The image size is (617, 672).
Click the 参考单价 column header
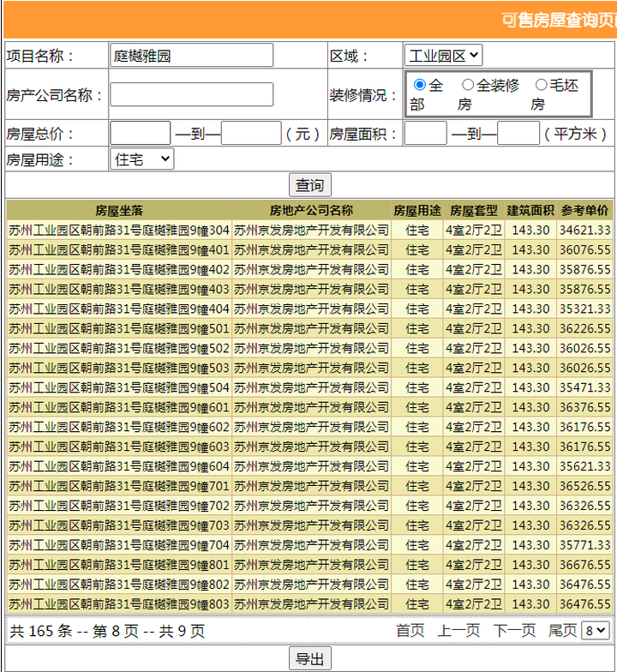tap(584, 211)
